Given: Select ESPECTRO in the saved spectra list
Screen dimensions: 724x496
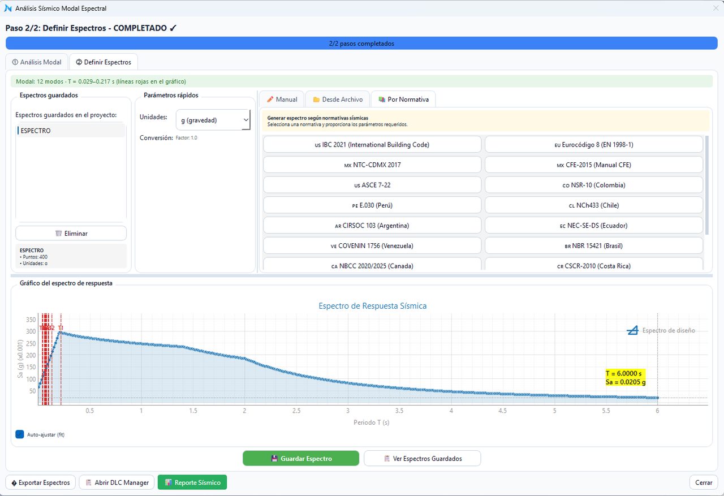Looking at the screenshot, I should tap(71, 131).
